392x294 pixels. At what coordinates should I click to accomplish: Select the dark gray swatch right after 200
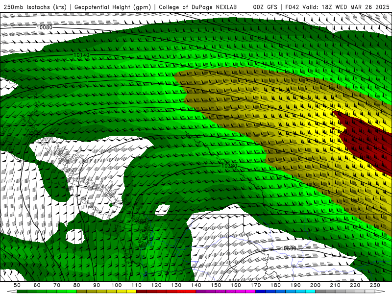(x=320, y=292)
